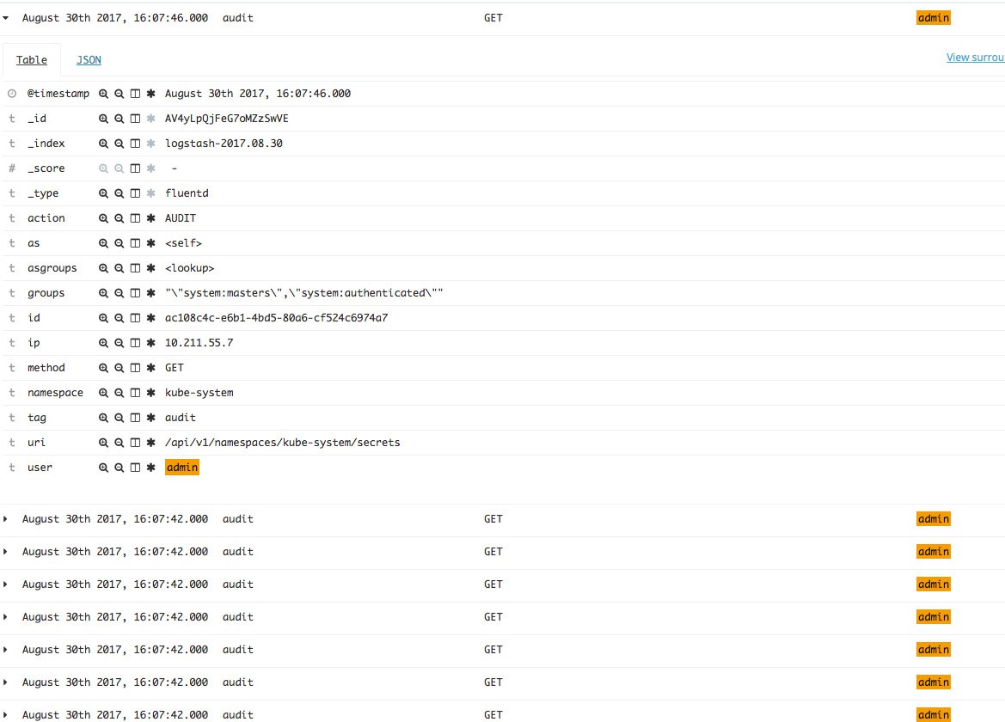1005x722 pixels.
Task: Filter out value on namespace row
Action: 119,394
